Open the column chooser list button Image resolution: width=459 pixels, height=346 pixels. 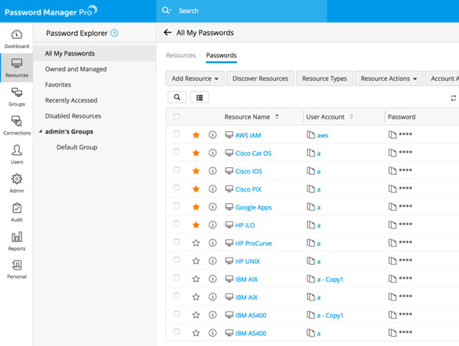point(199,97)
